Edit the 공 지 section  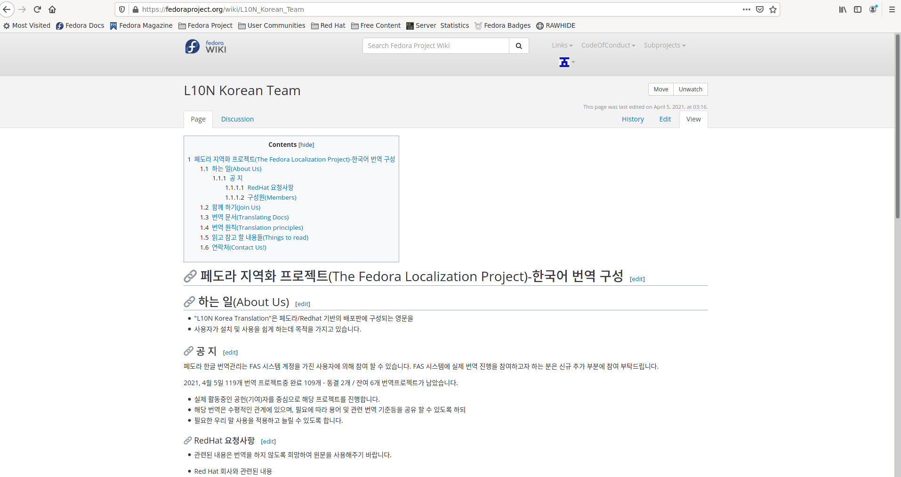coord(230,353)
